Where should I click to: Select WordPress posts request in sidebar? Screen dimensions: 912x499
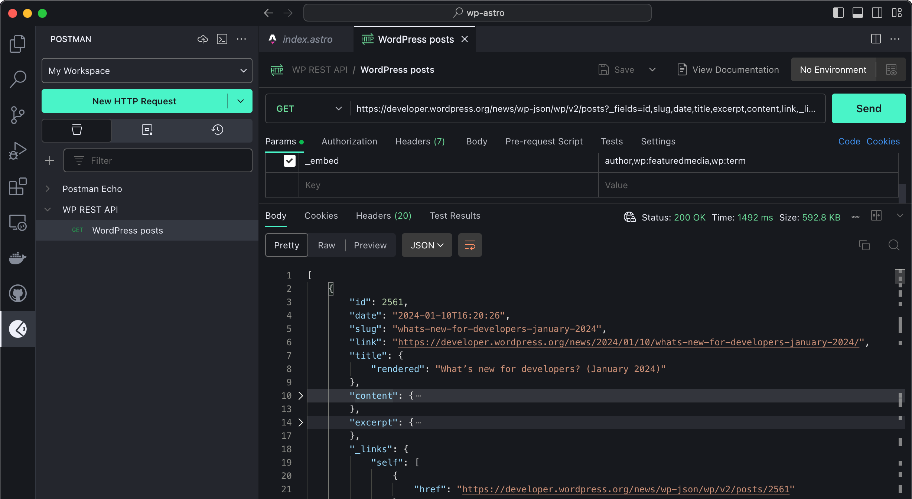point(147,230)
